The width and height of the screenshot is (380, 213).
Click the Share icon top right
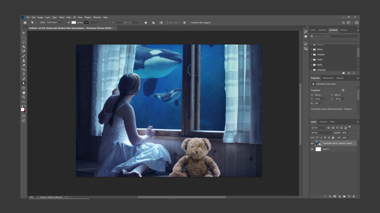pos(357,23)
